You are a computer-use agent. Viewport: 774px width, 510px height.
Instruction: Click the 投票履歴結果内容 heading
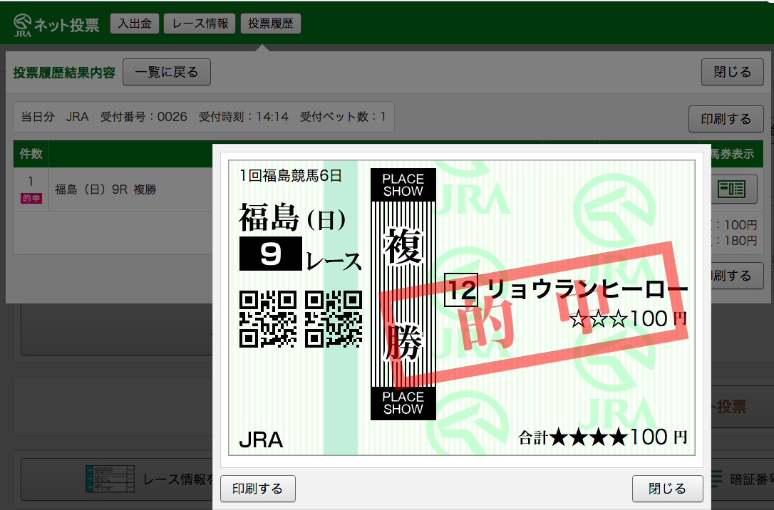point(64,73)
